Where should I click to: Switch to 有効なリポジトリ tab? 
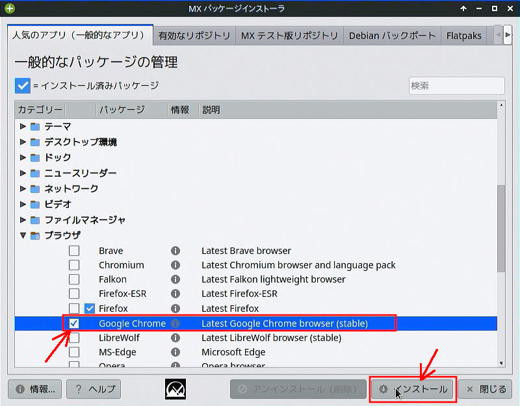pyautogui.click(x=194, y=36)
